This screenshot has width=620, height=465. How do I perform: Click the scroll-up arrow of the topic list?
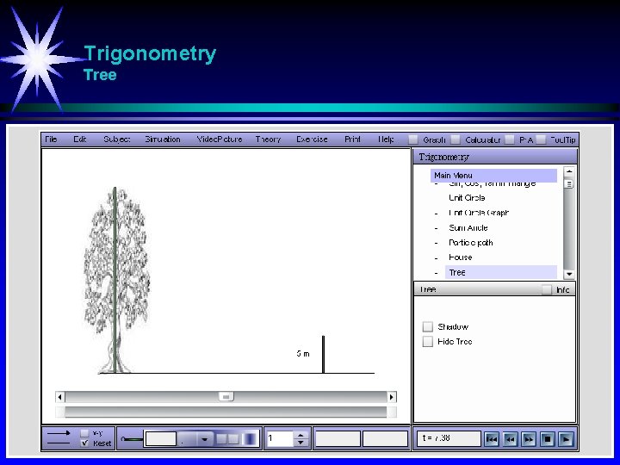pyautogui.click(x=569, y=171)
